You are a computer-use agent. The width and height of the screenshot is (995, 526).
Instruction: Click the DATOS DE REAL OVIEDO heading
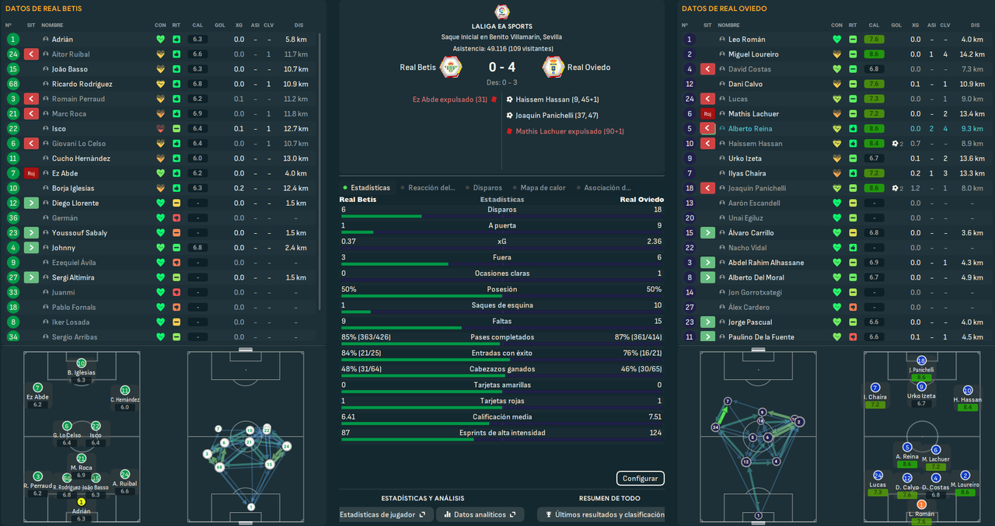[724, 9]
